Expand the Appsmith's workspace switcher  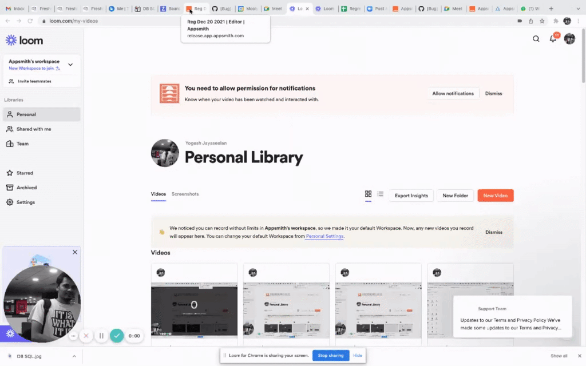click(70, 65)
